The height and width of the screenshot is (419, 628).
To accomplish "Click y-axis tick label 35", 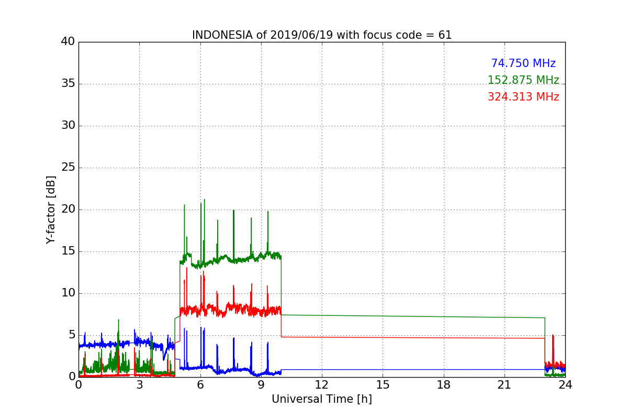I will (x=68, y=84).
